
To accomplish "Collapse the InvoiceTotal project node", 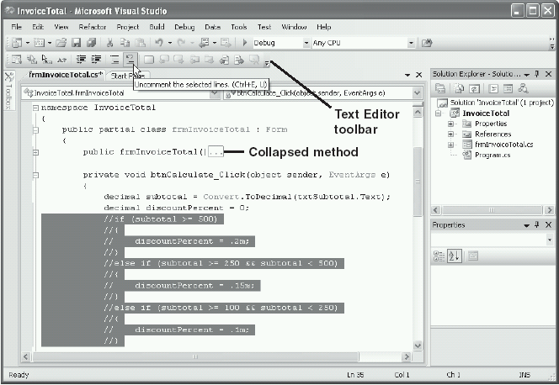I will tap(438, 113).
